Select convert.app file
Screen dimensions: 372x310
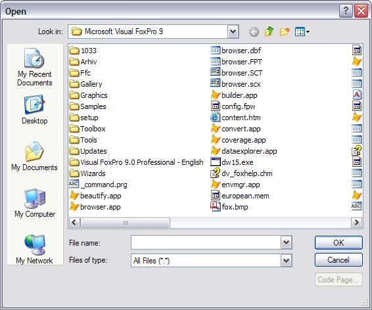tap(235, 129)
